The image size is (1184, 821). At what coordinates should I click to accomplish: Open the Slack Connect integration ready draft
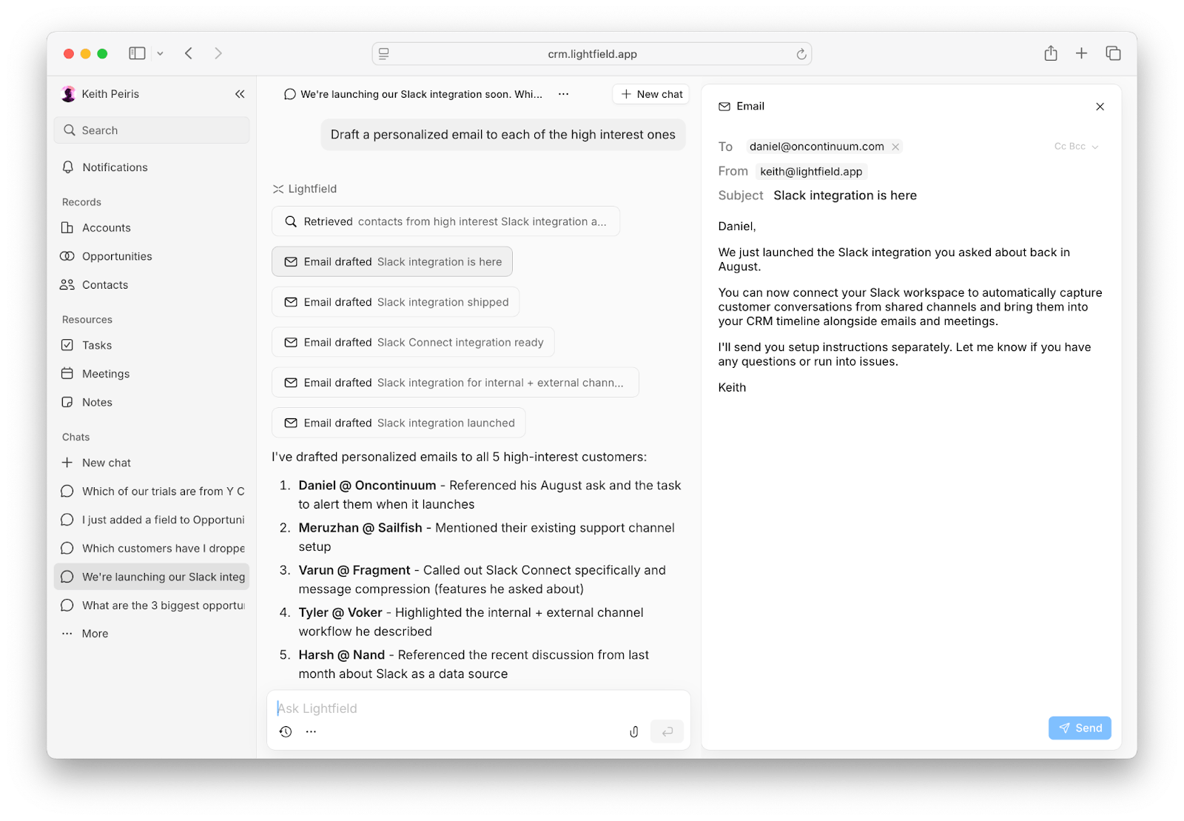(x=413, y=342)
